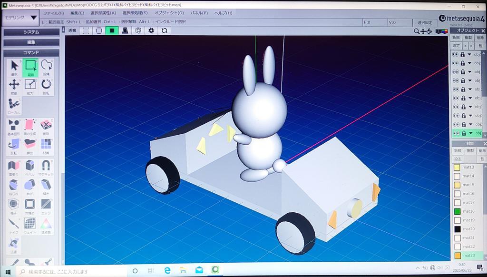
Task: Select green color swatch of mat18
Action: coord(457,211)
